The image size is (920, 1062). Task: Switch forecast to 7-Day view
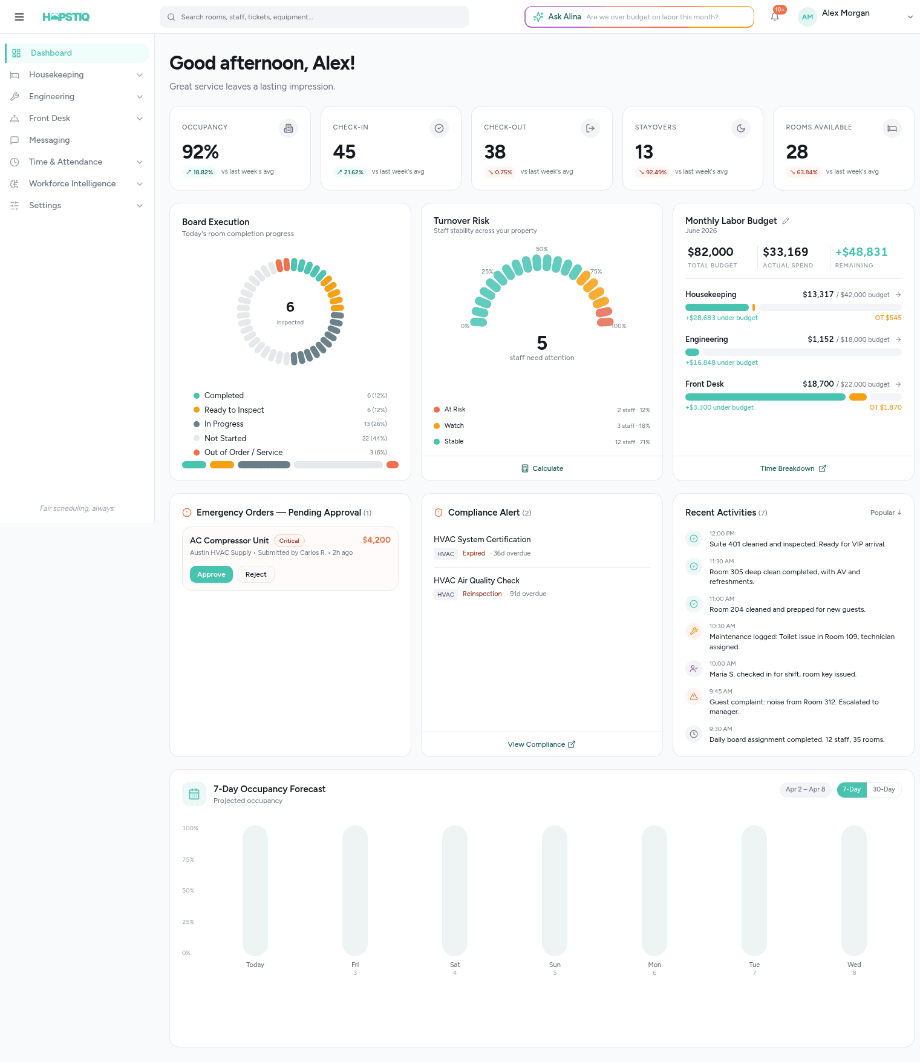[x=852, y=790]
